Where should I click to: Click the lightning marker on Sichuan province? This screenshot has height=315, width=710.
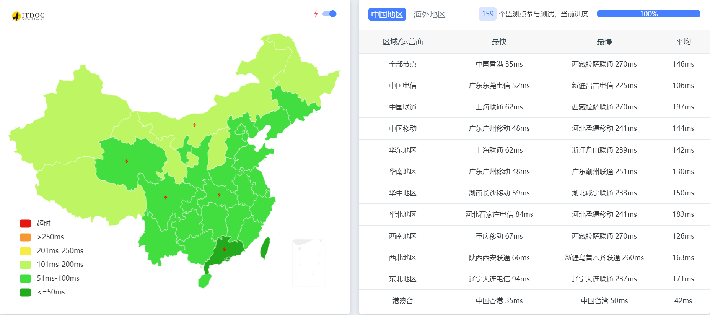pos(166,197)
